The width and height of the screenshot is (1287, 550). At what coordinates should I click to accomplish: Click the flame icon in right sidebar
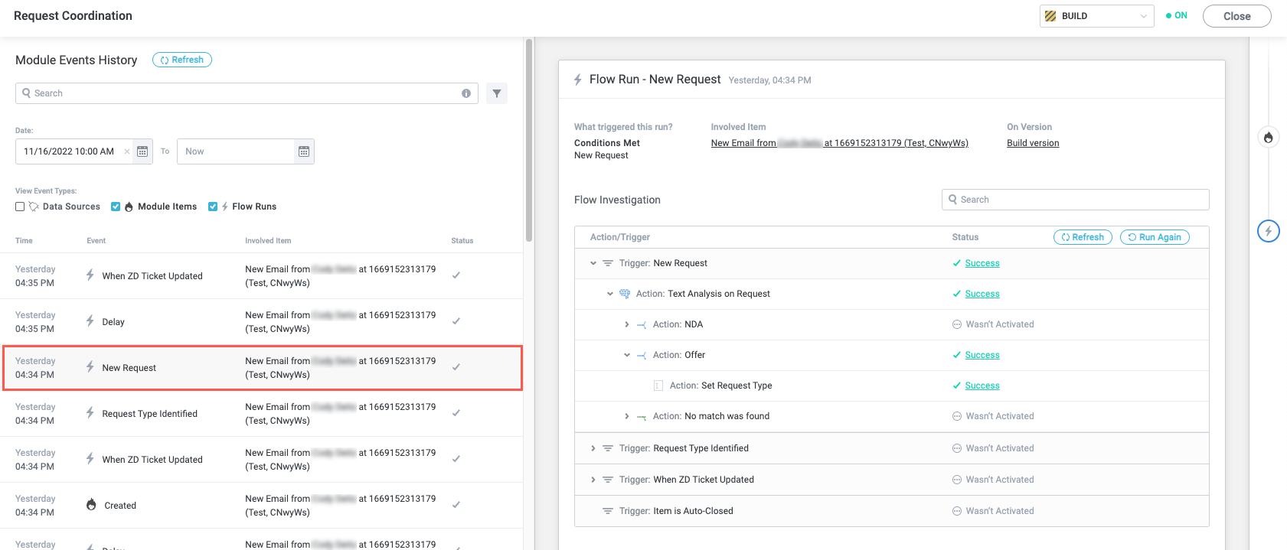click(x=1268, y=138)
